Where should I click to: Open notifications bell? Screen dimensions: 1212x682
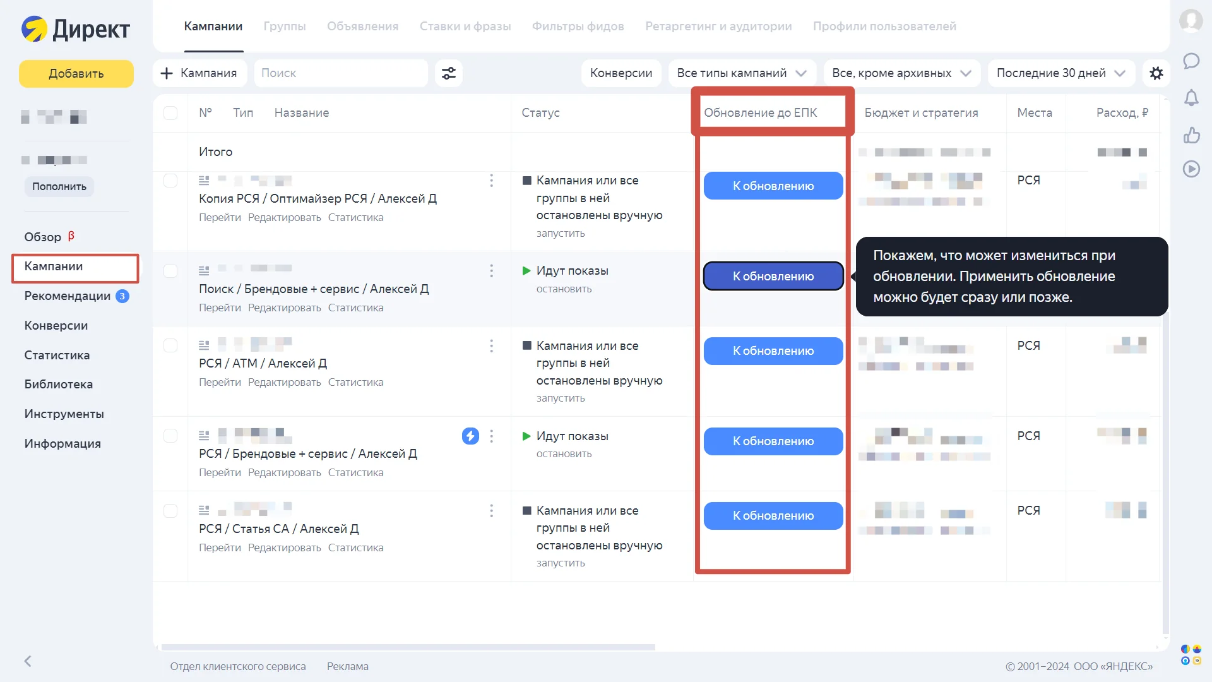click(1191, 98)
